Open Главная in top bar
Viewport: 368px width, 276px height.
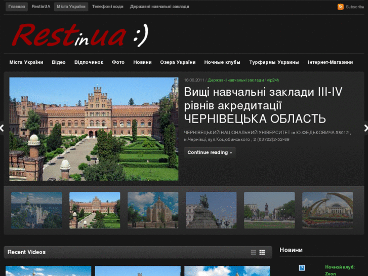point(16,7)
